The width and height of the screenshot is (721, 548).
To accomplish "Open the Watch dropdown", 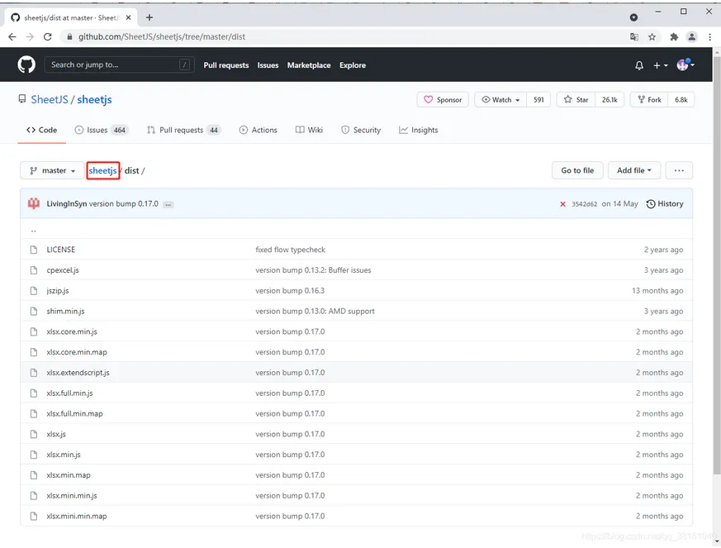I will (500, 99).
